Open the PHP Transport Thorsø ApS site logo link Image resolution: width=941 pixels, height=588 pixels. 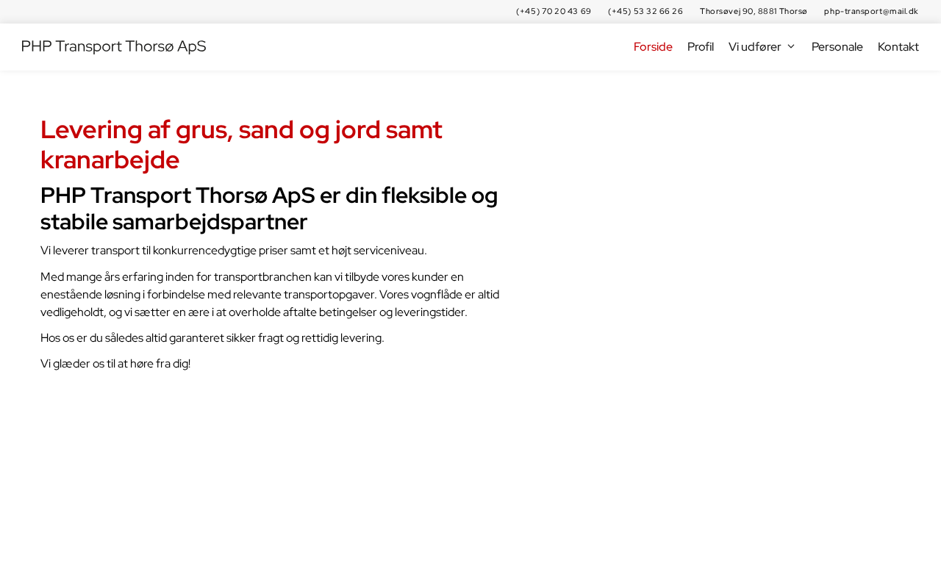114,46
